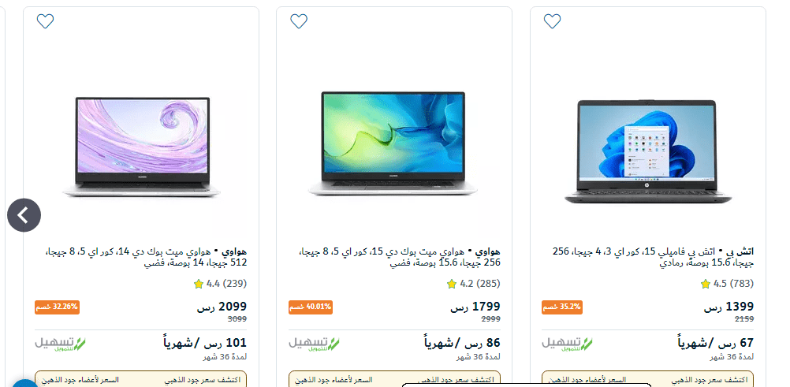This screenshot has height=387, width=790.
Task: Add Huawei MateBook D15 to wishlist
Action: (299, 21)
